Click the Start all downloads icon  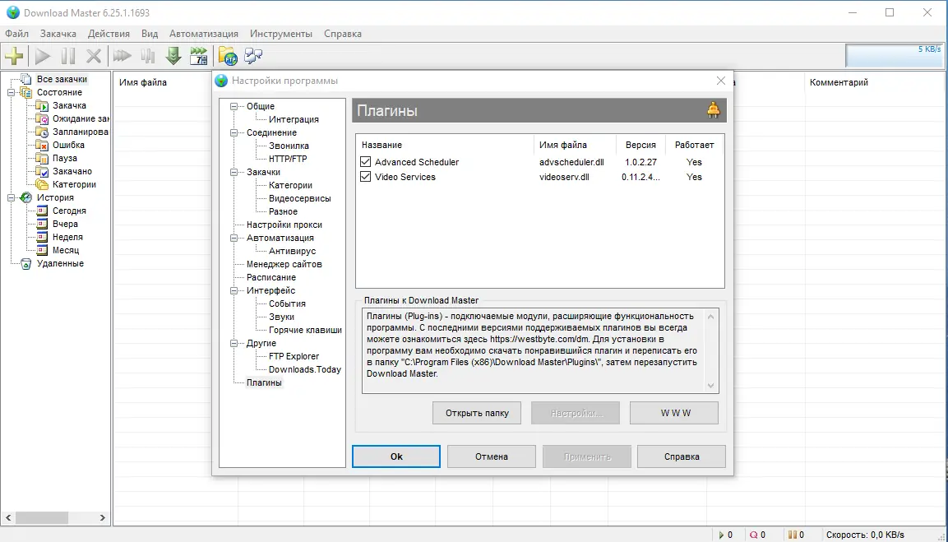(x=123, y=56)
